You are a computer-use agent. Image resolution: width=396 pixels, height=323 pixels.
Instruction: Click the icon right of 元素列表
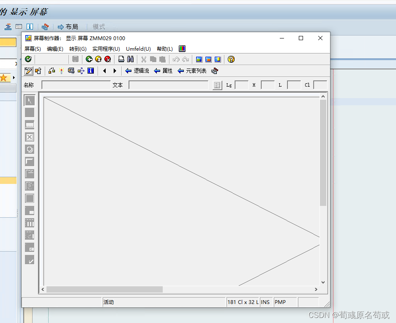pos(215,71)
